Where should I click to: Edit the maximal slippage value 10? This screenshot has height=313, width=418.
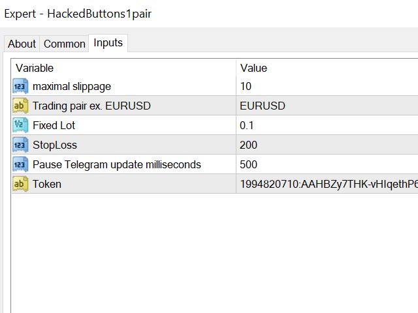(x=327, y=86)
